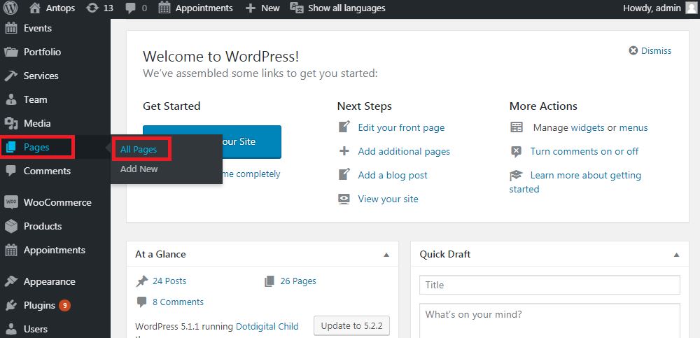Viewport: 700px width, 338px height.
Task: Open the comments bubble icon in admin bar
Action: [x=131, y=8]
